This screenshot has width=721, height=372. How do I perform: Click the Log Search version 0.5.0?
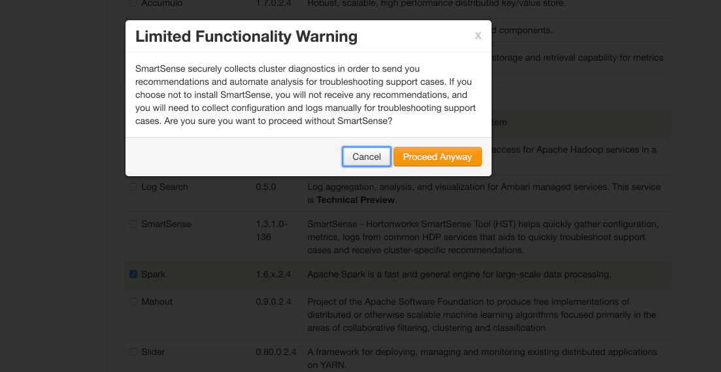[x=266, y=187]
